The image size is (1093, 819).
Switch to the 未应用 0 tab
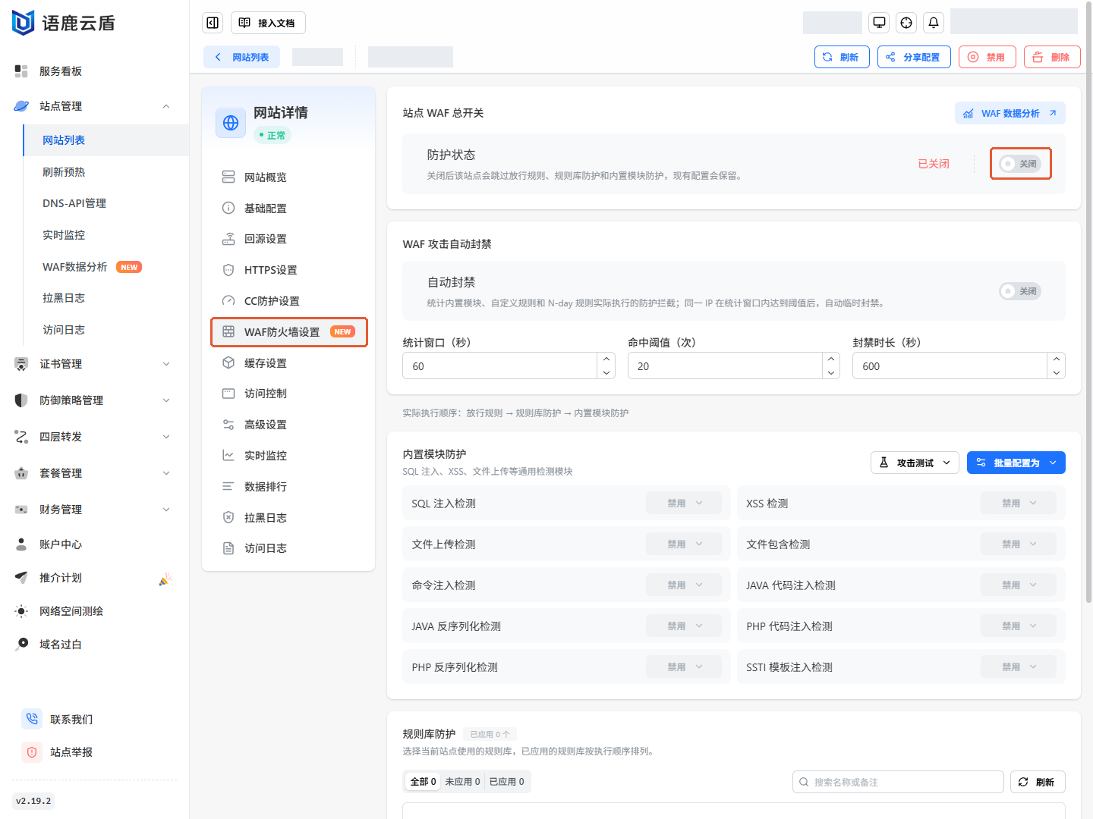coord(462,782)
